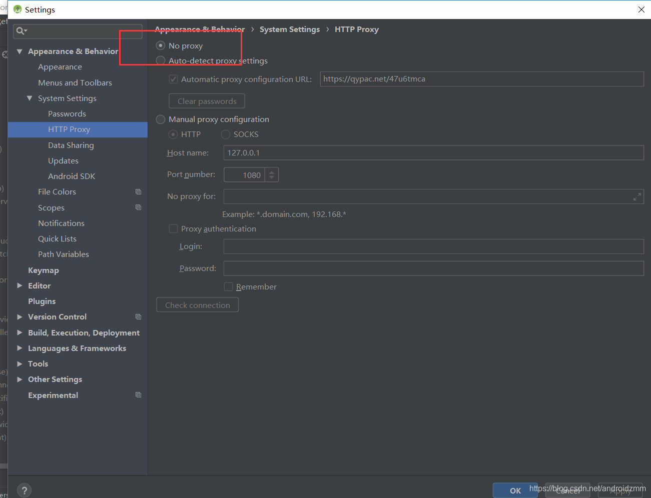This screenshot has width=651, height=498.
Task: Decrease the port number with down stepper
Action: point(272,178)
